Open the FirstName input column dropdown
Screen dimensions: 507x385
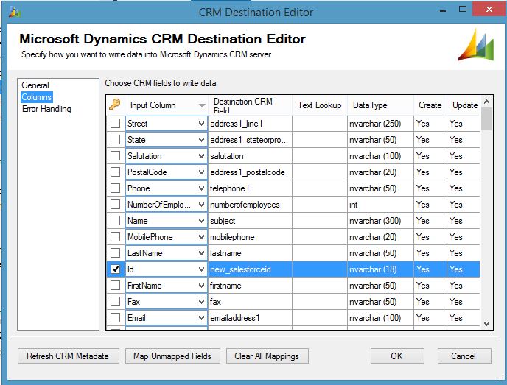(x=201, y=286)
